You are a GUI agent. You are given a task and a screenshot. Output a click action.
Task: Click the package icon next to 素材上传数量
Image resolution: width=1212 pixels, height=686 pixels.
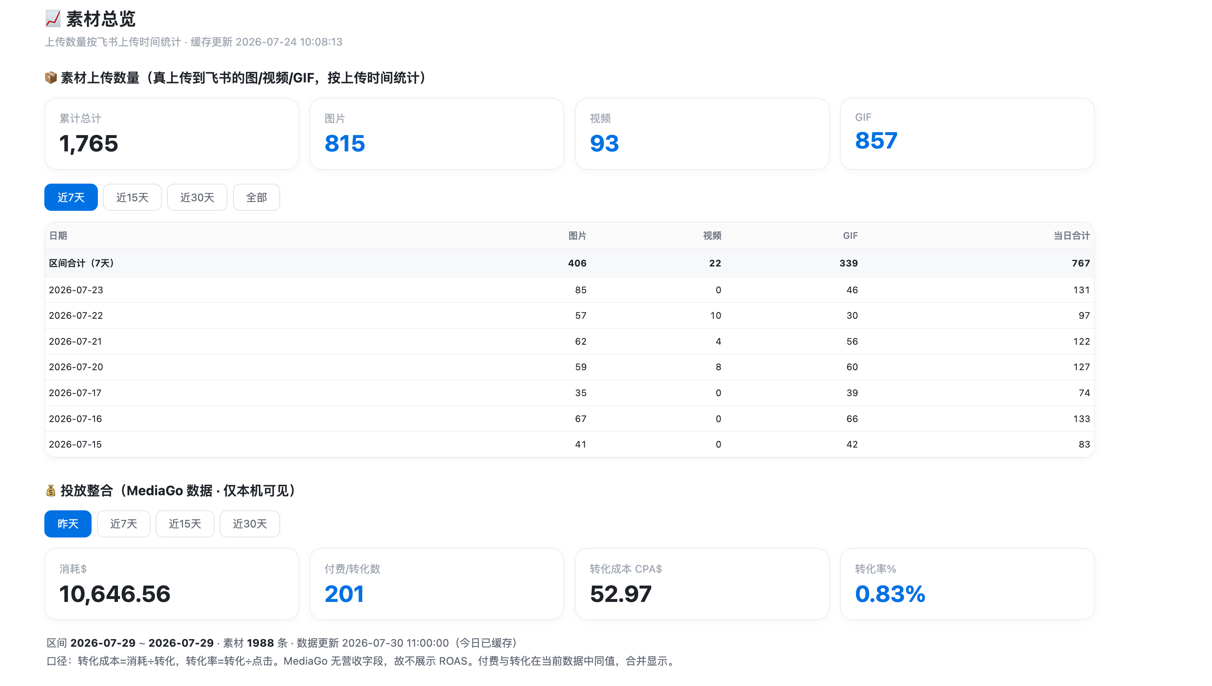51,78
